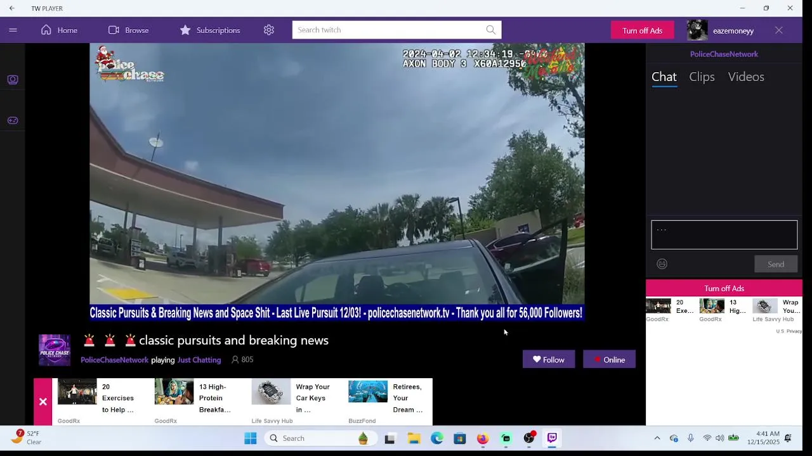The width and height of the screenshot is (812, 456).
Task: Open Subscriptions from the top navigation
Action: (x=209, y=30)
